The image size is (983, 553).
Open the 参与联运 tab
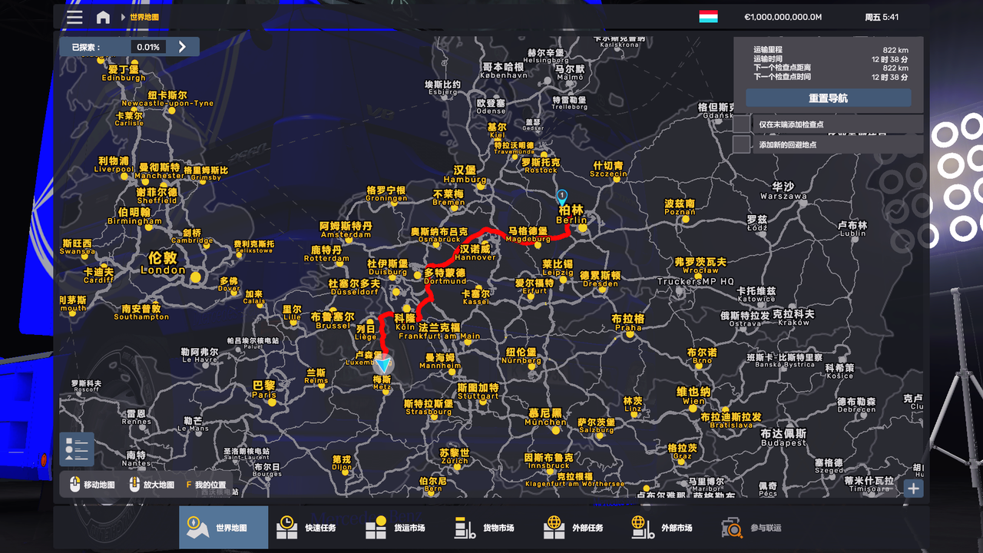click(758, 528)
